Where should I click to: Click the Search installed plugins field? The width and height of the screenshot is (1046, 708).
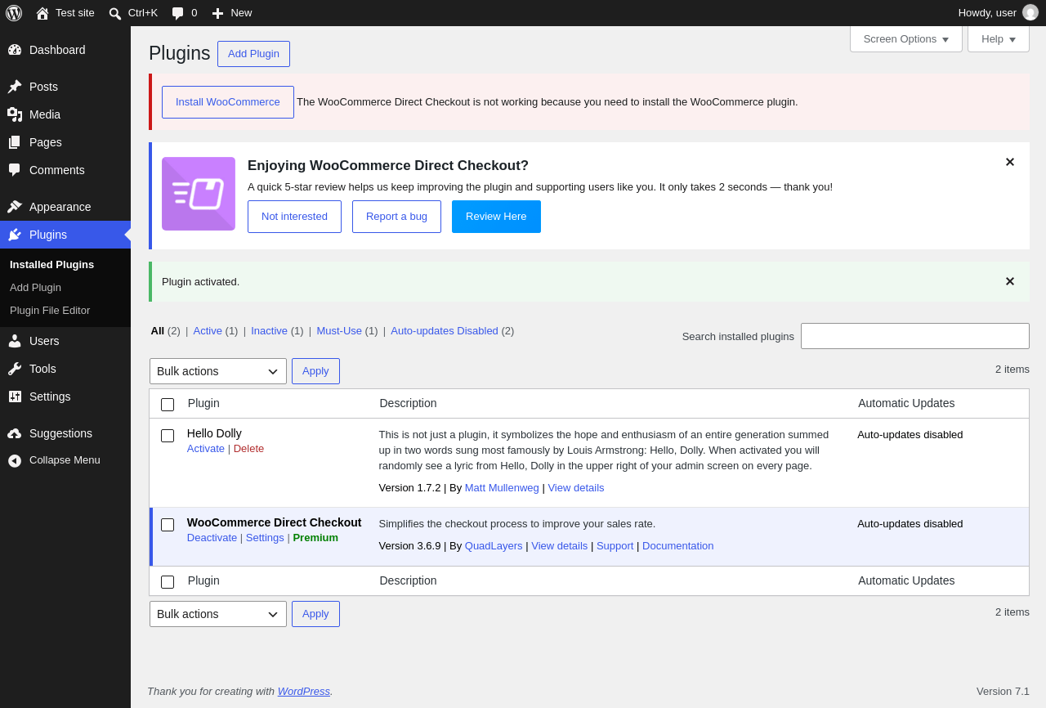point(915,336)
